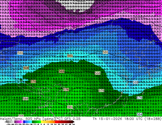The height and width of the screenshot is (125, 162).
Task: Click the "24" tick label on the colorbar
Action: click(55, 124)
